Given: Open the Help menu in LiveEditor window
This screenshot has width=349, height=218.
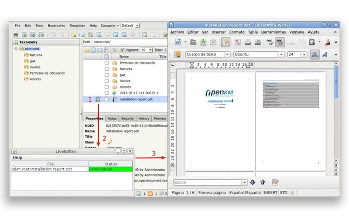Looking at the screenshot, I should click(17, 157).
